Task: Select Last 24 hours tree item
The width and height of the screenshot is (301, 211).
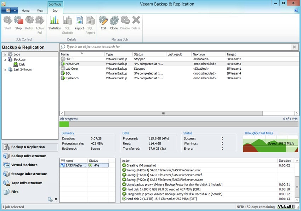Action: [x=23, y=69]
